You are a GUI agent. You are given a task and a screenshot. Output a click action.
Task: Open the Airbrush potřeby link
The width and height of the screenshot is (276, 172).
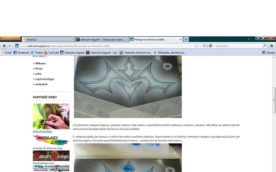pos(42,131)
